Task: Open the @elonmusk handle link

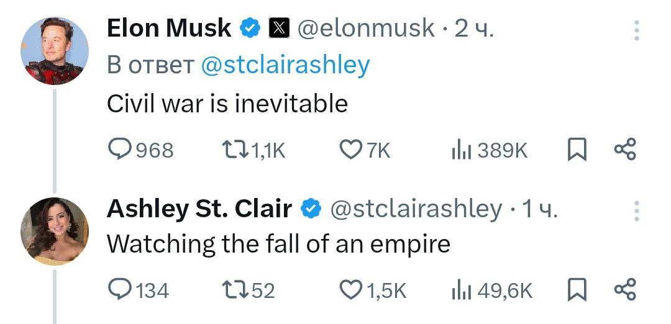Action: pyautogui.click(x=367, y=28)
